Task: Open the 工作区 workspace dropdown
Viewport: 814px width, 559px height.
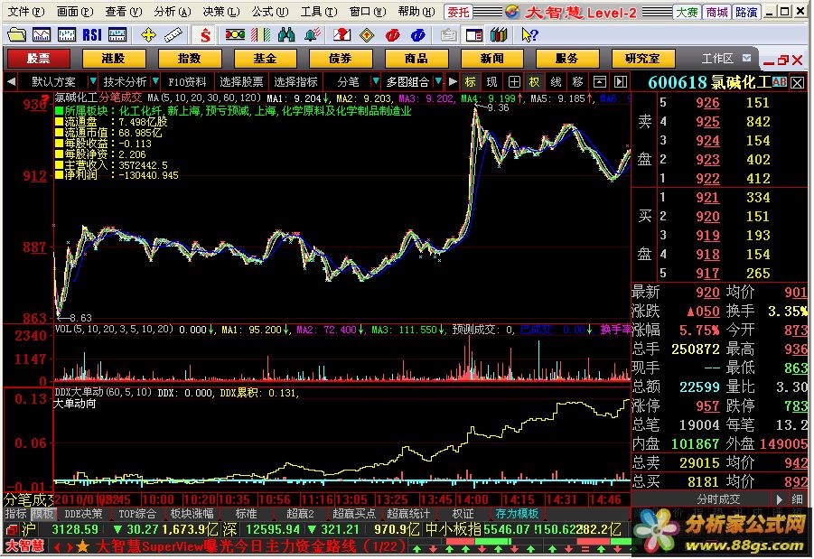Action: click(x=746, y=58)
